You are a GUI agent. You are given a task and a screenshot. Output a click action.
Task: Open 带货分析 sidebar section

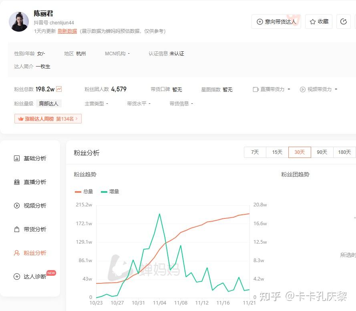30,229
